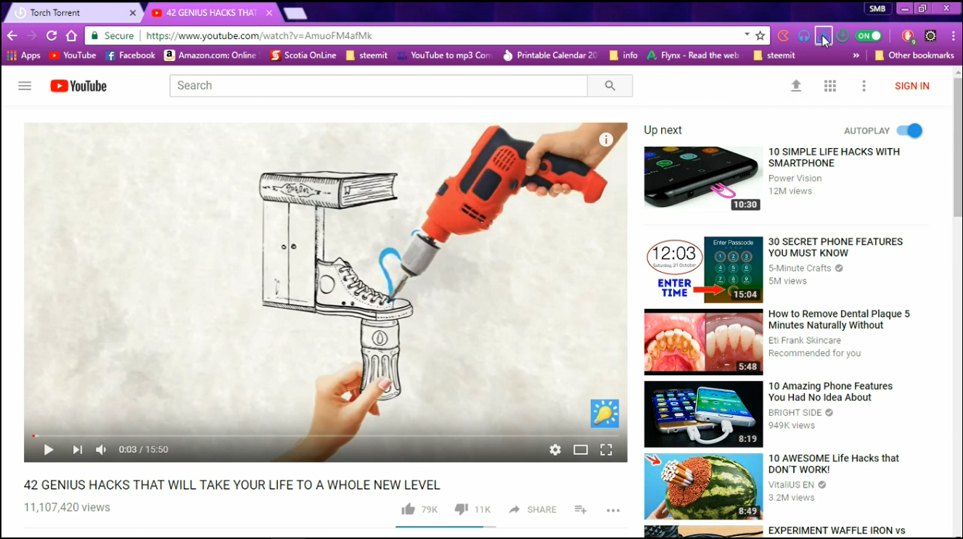
Task: Skip to the next video in player
Action: tap(77, 450)
